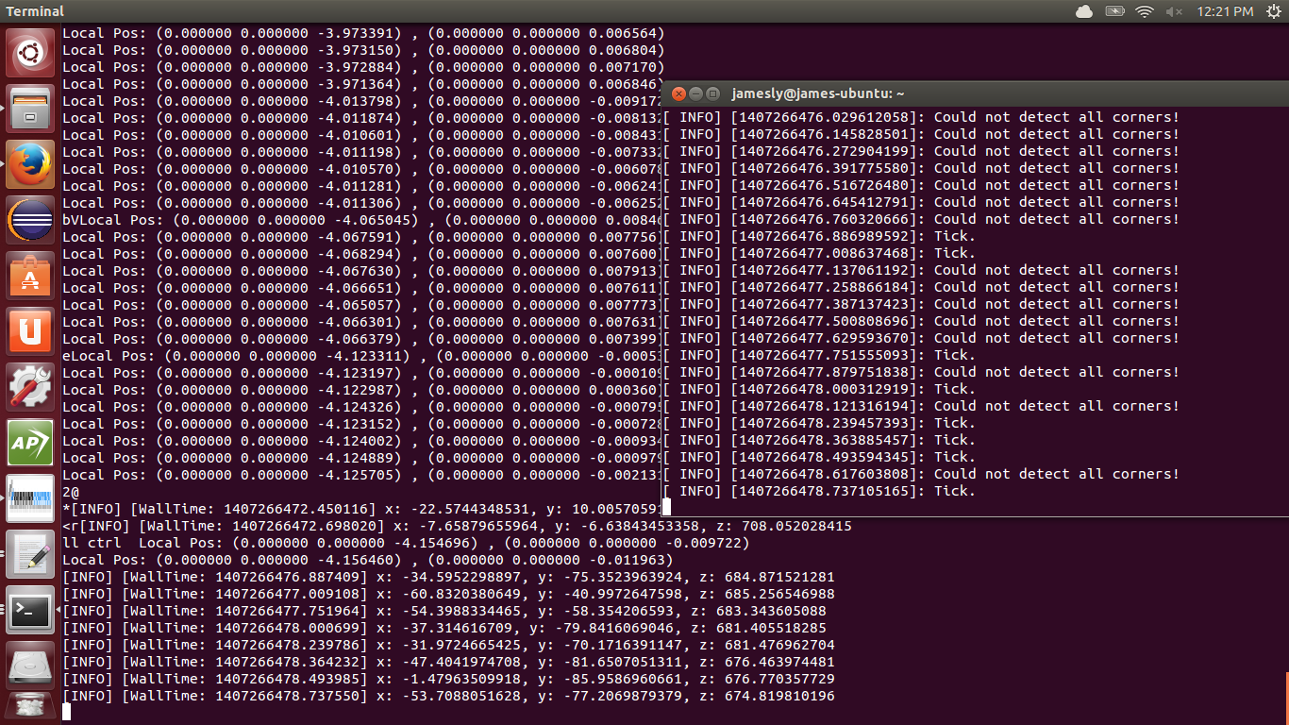The image size is (1289, 725).
Task: Click the WallTime line with z: 676.463974481
Action: [448, 661]
